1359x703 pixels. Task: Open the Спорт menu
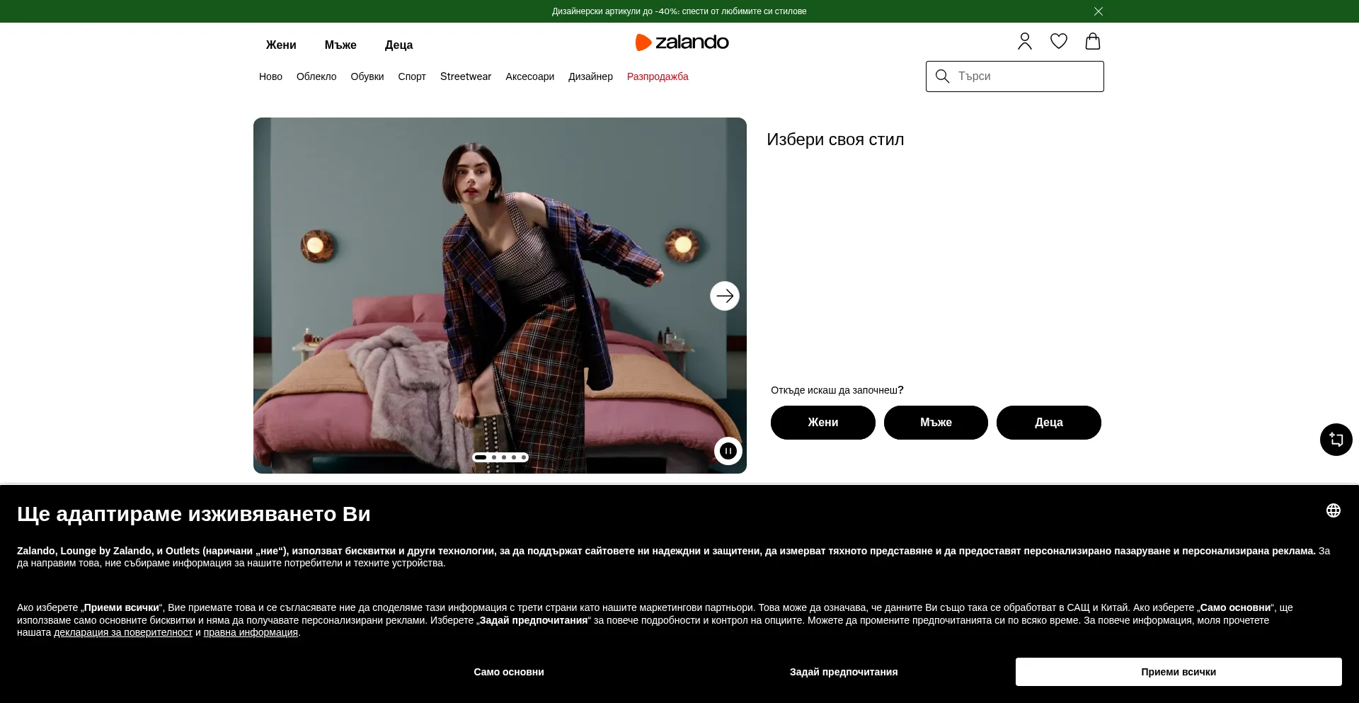point(412,76)
